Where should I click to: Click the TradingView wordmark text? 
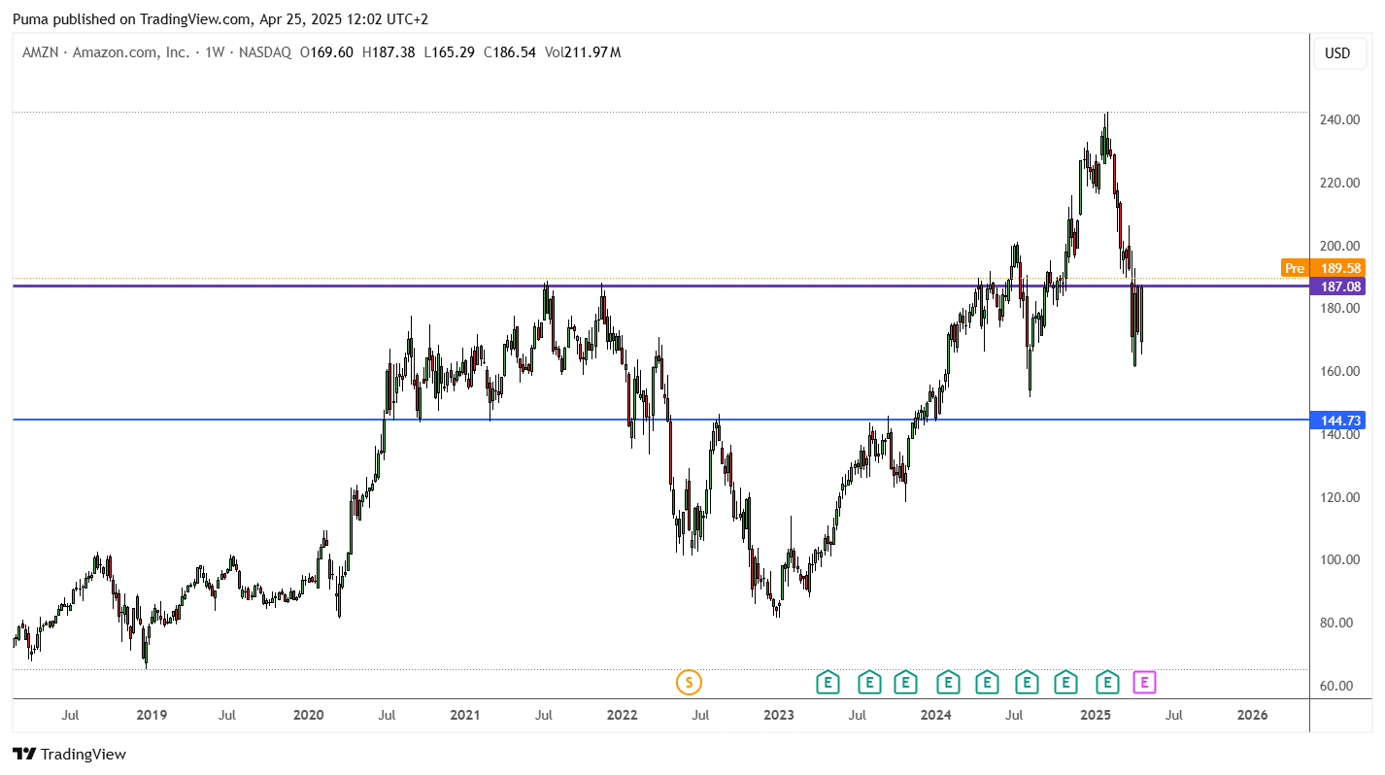point(84,754)
